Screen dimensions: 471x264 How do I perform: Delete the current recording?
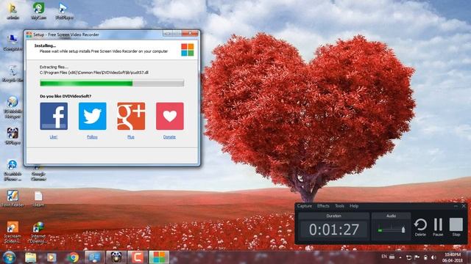pyautogui.click(x=420, y=227)
